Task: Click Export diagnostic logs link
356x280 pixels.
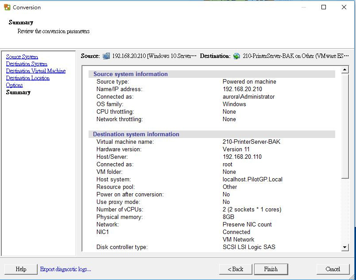Action: (x=66, y=269)
